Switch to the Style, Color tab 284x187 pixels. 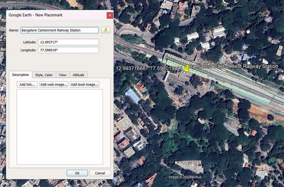pyautogui.click(x=44, y=75)
